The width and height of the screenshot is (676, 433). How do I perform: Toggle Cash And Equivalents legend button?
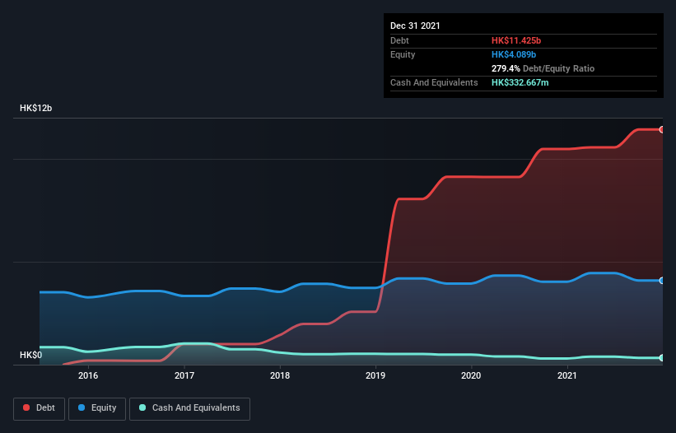coord(189,408)
